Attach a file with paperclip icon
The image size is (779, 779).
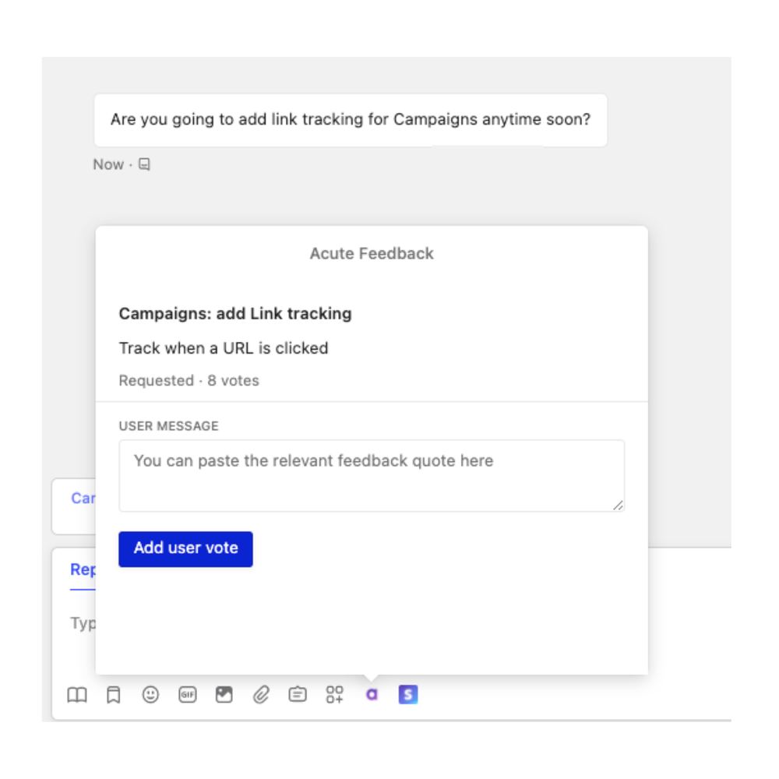pos(261,695)
